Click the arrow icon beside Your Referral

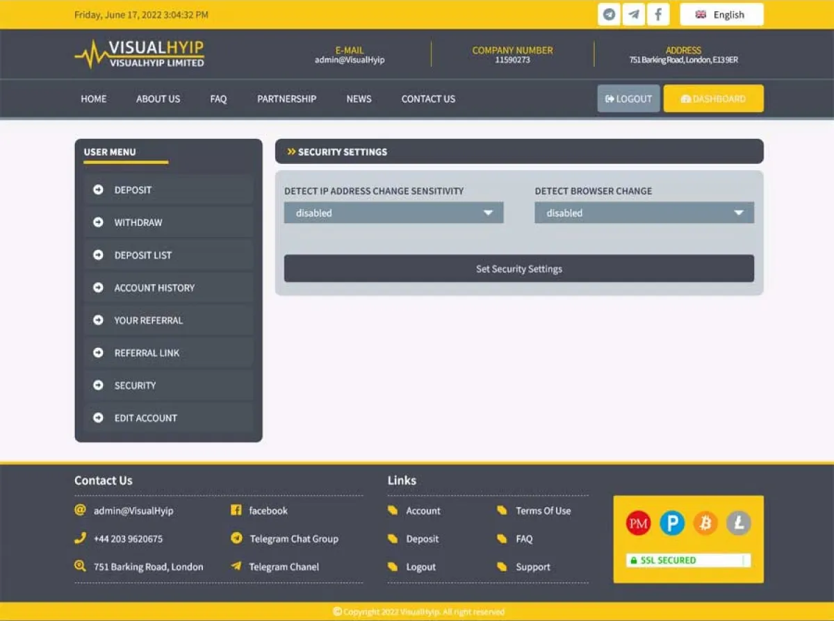(x=99, y=320)
